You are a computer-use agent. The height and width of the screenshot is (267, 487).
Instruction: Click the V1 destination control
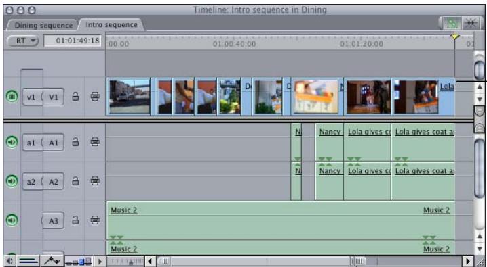pyautogui.click(x=54, y=97)
